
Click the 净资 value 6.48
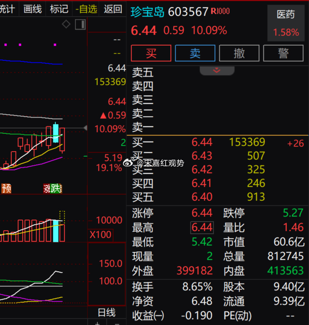[202, 301]
